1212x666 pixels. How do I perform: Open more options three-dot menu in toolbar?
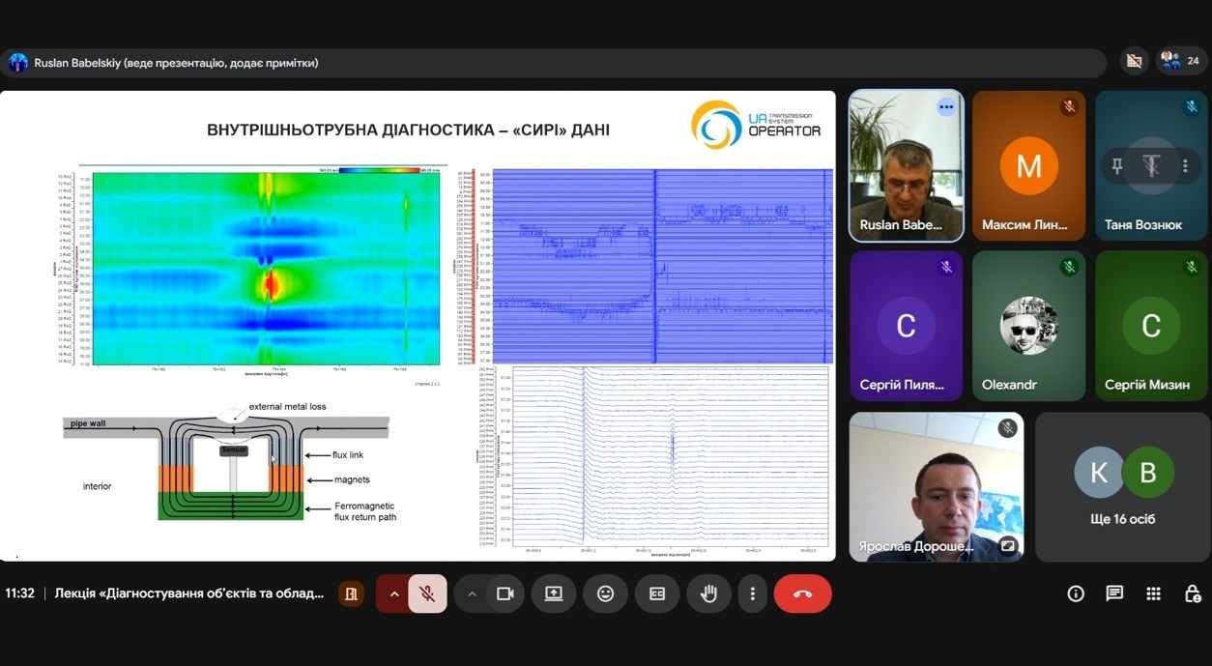[x=752, y=594]
